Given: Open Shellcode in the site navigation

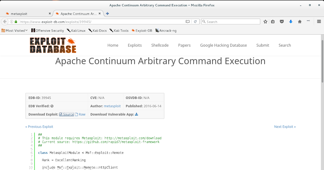Looking at the screenshot, I should click(x=160, y=45).
